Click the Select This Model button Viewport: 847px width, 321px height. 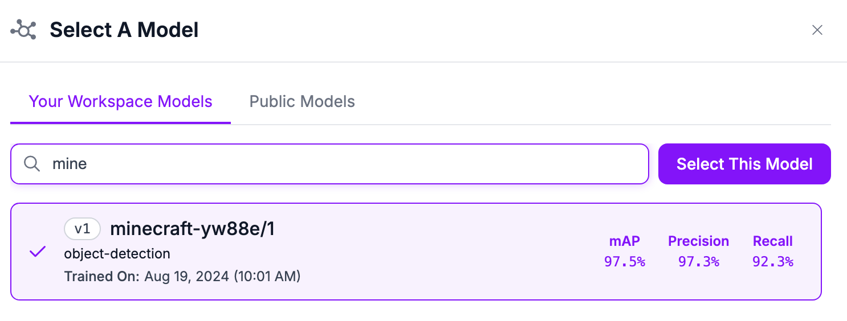(x=744, y=164)
